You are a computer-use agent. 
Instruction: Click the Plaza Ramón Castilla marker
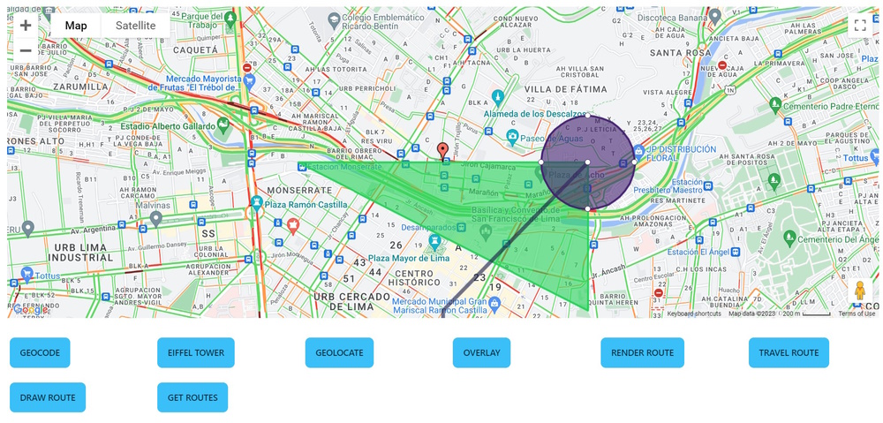point(257,203)
